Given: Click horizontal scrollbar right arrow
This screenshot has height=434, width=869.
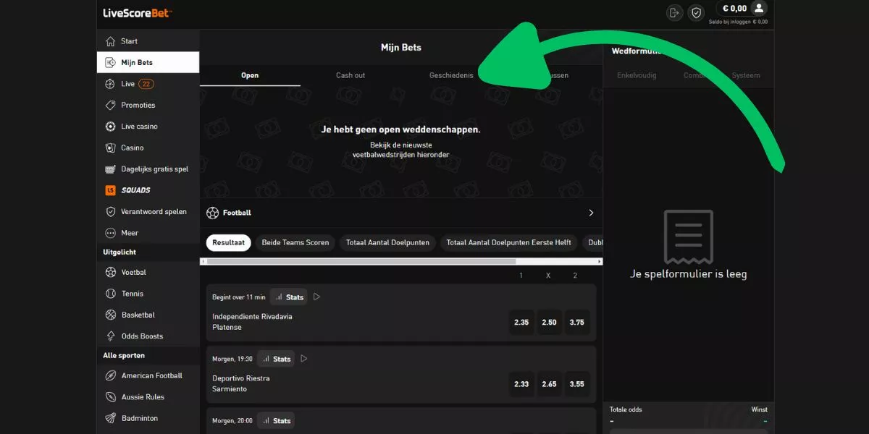Looking at the screenshot, I should [599, 261].
